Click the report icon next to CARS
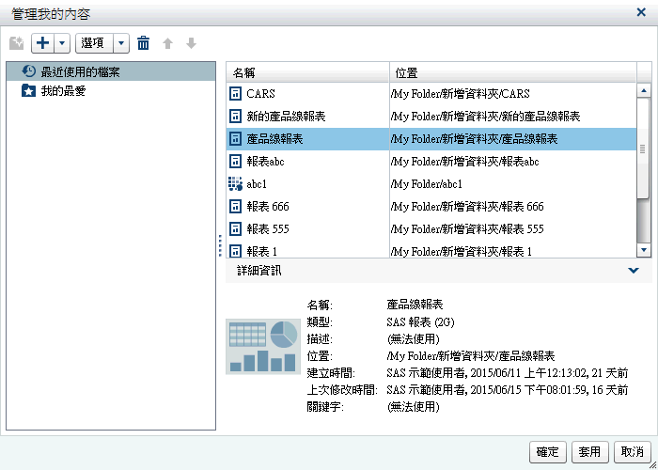 [235, 94]
